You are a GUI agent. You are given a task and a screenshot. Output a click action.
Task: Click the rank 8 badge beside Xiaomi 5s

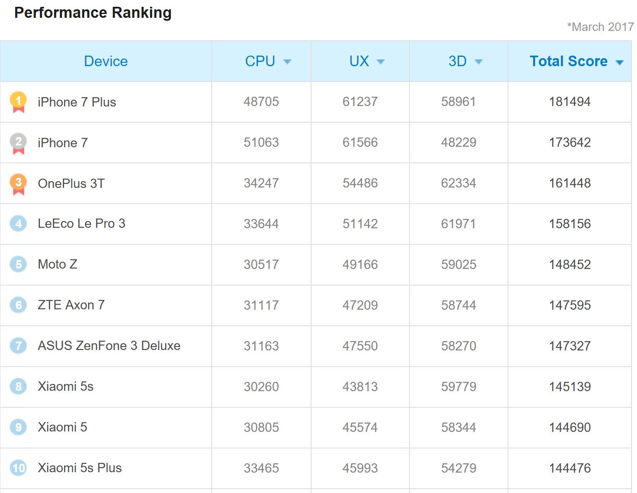click(x=18, y=387)
